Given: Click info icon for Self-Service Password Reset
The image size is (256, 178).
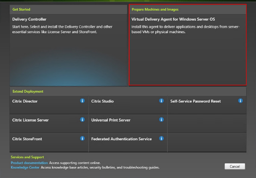Looking at the screenshot, I should pyautogui.click(x=240, y=101).
